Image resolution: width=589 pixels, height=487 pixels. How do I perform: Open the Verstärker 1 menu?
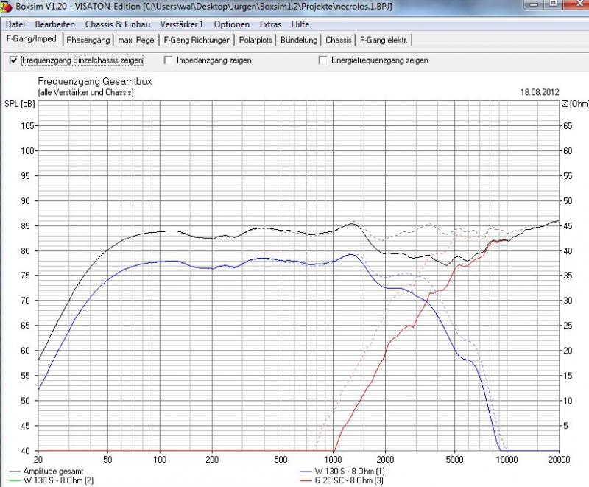tap(182, 24)
